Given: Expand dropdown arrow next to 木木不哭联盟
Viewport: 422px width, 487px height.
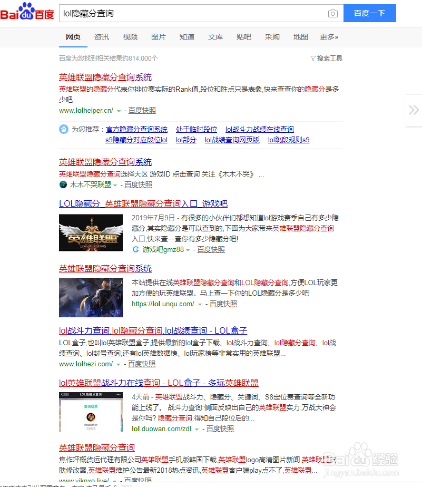Looking at the screenshot, I should [115, 185].
